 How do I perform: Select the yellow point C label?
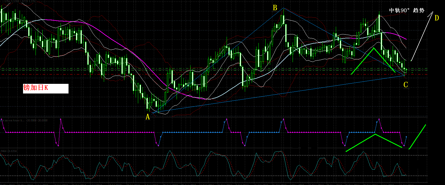coord(406,84)
